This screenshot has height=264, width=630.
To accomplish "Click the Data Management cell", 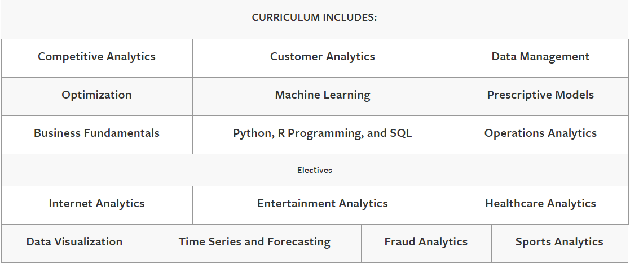I will [540, 57].
